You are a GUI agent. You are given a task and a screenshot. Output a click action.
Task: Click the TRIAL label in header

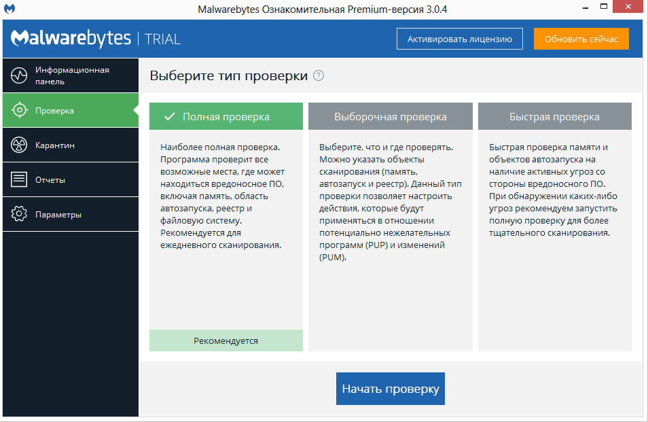point(162,39)
